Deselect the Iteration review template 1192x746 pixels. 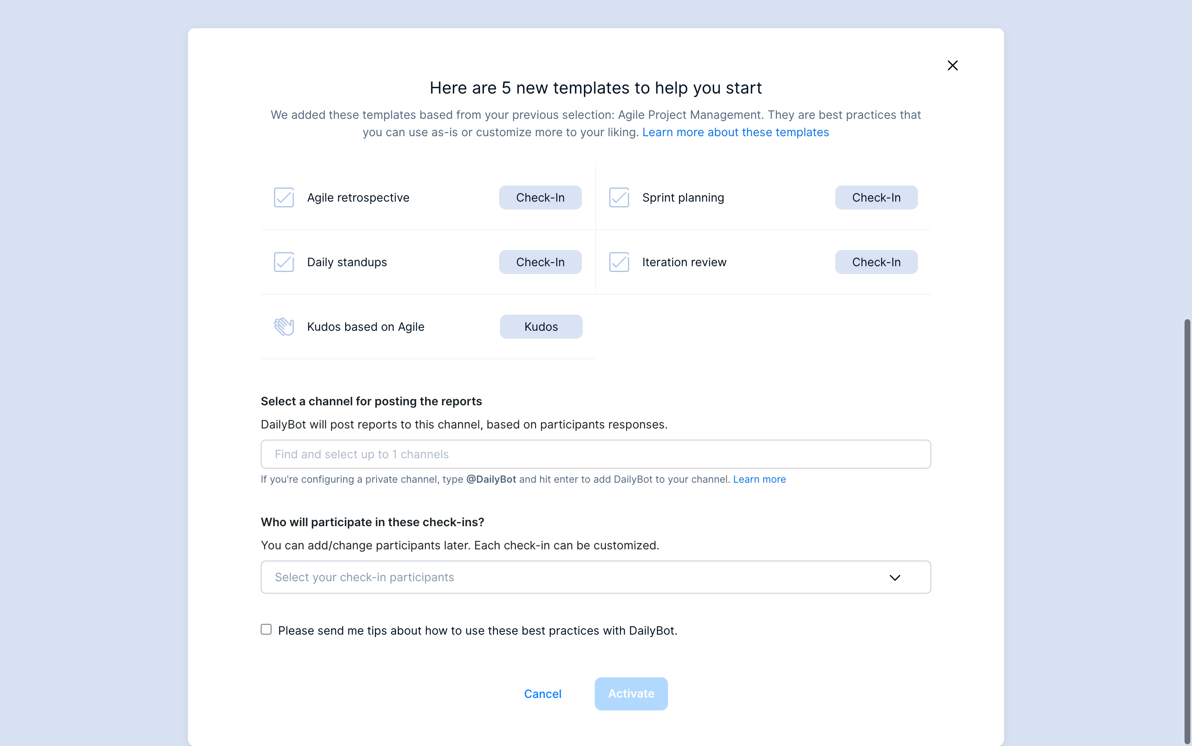(619, 262)
